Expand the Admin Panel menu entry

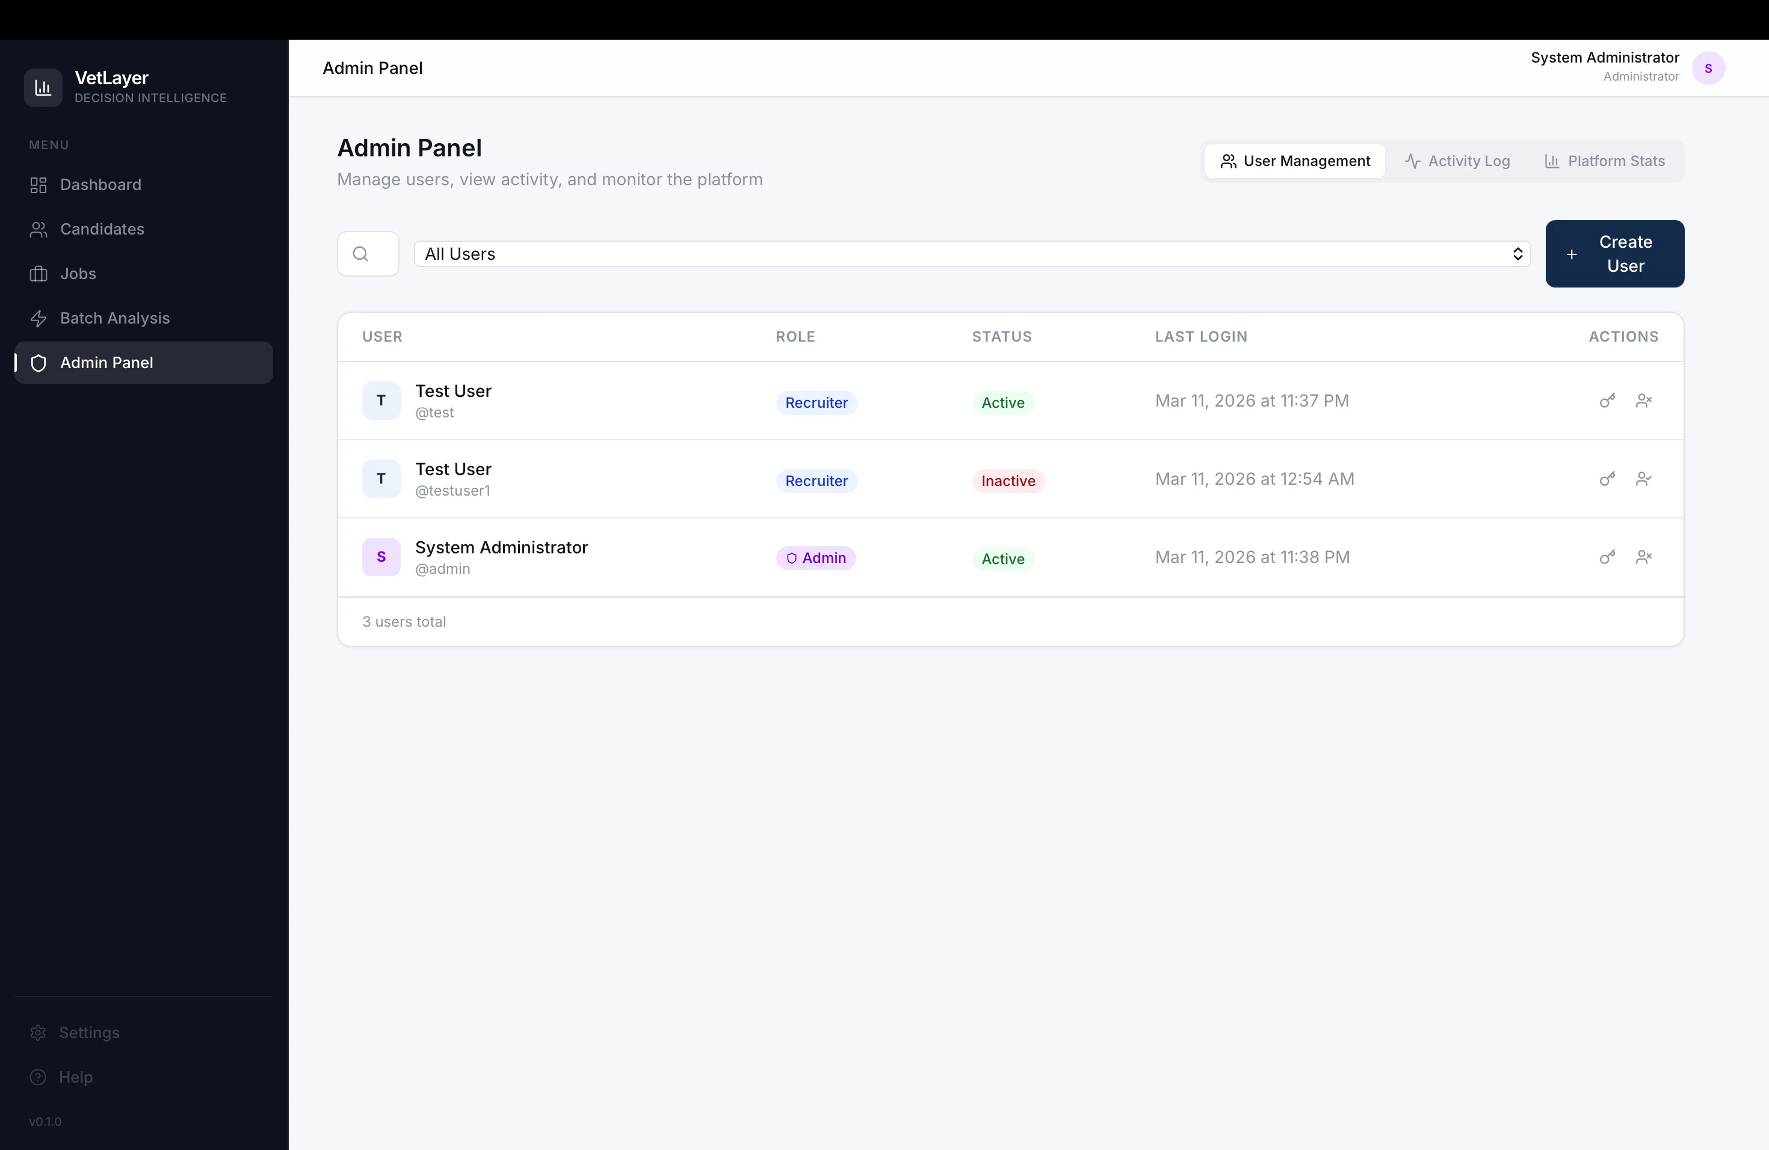(107, 363)
